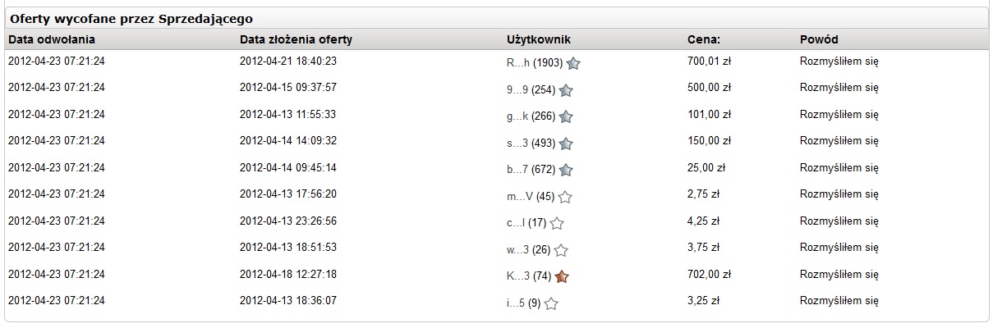Viewport: 993px width, 328px height.
Task: Open user K...3 profile link
Action: pyautogui.click(x=518, y=275)
